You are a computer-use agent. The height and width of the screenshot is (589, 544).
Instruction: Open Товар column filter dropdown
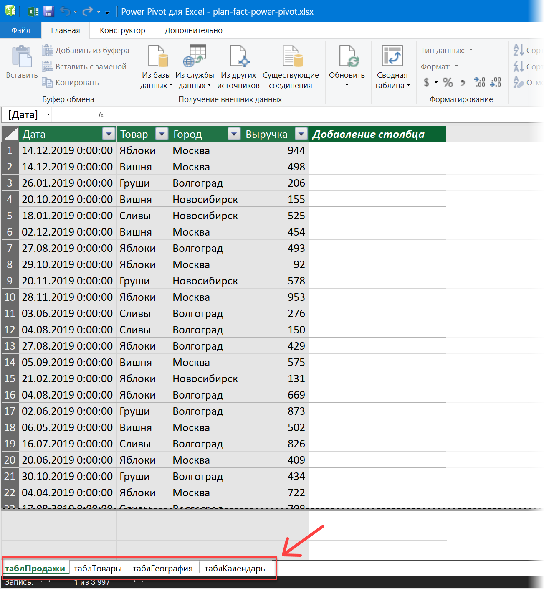(162, 134)
